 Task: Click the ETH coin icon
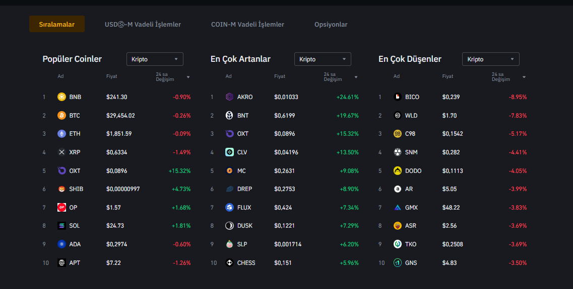tap(61, 134)
